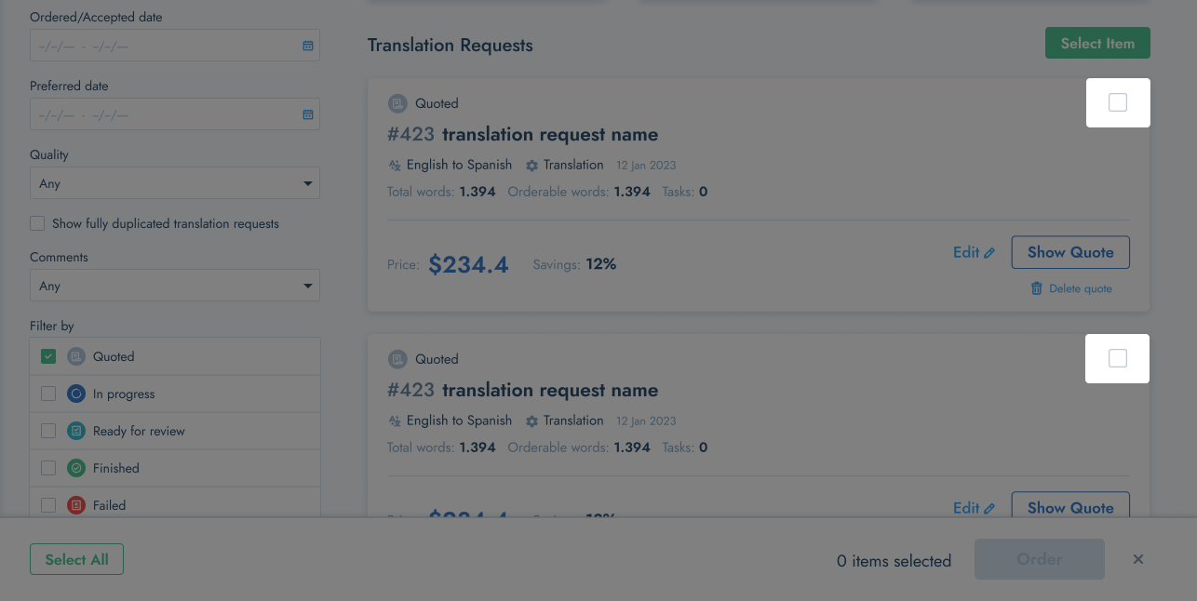Select the first translation request checkbox
The height and width of the screenshot is (601, 1197).
click(x=1118, y=102)
